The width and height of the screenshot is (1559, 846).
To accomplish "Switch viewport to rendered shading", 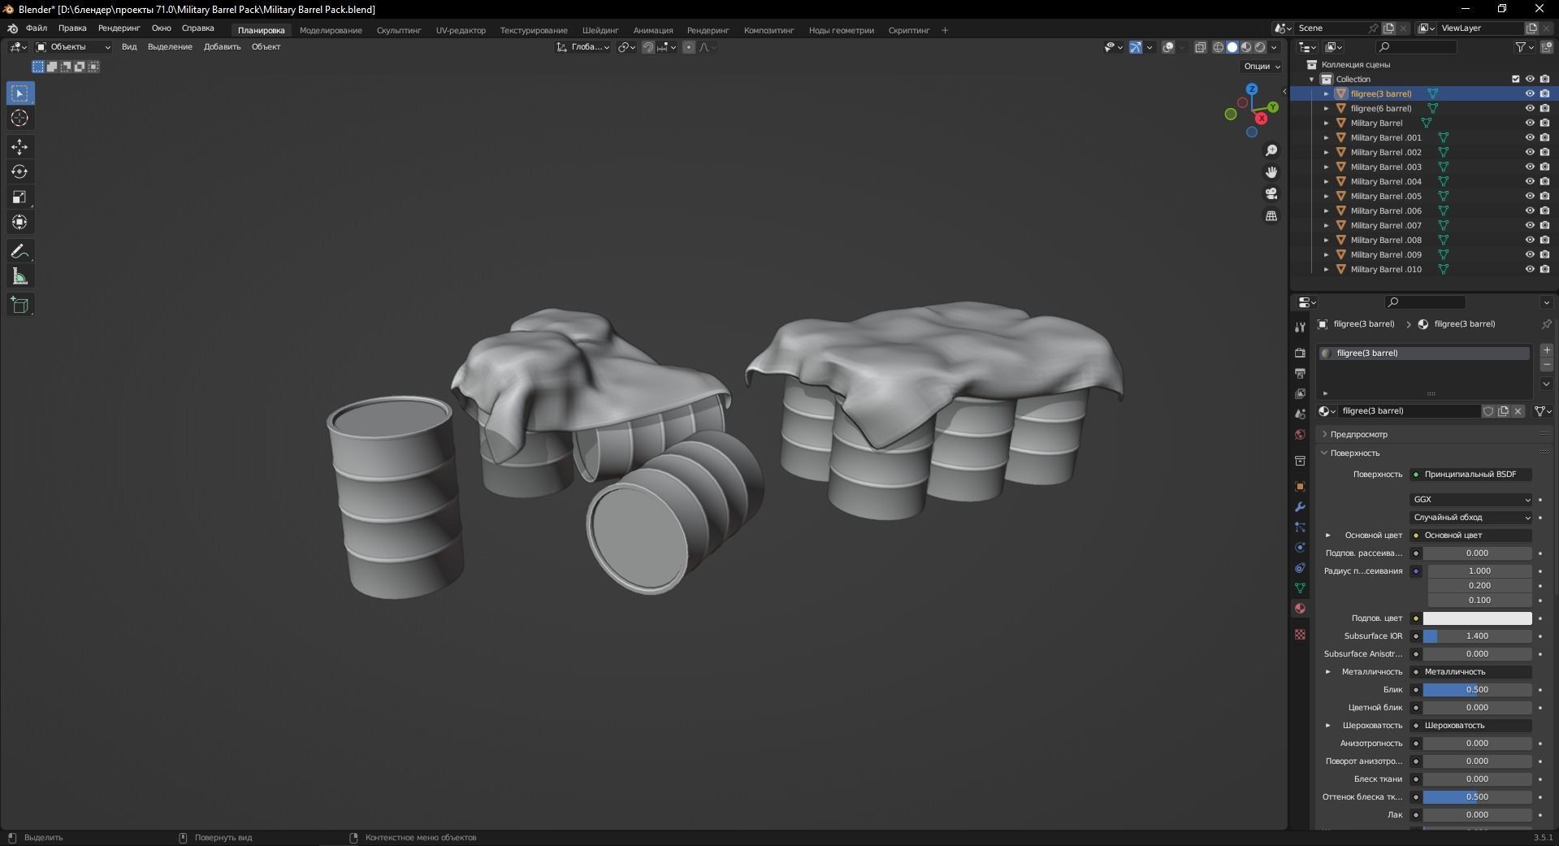I will pyautogui.click(x=1260, y=47).
